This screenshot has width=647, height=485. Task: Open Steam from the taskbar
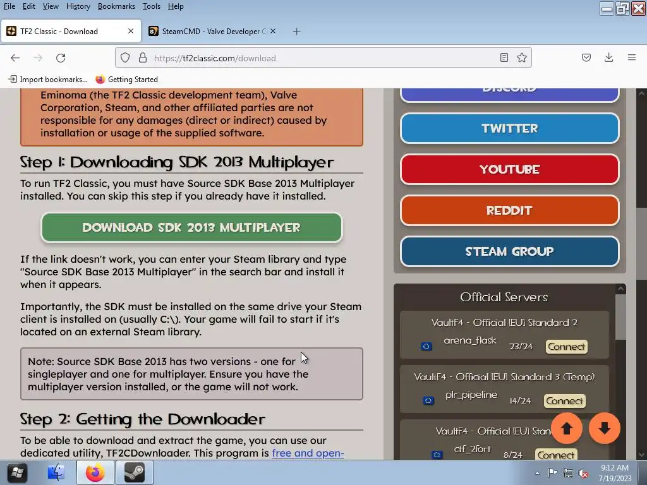tap(135, 472)
